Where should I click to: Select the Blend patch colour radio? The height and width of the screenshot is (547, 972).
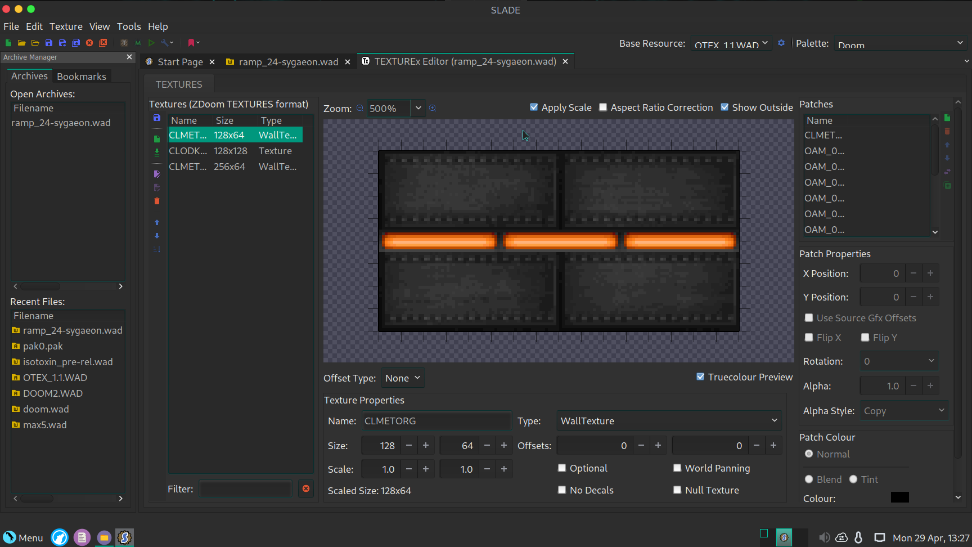click(809, 479)
